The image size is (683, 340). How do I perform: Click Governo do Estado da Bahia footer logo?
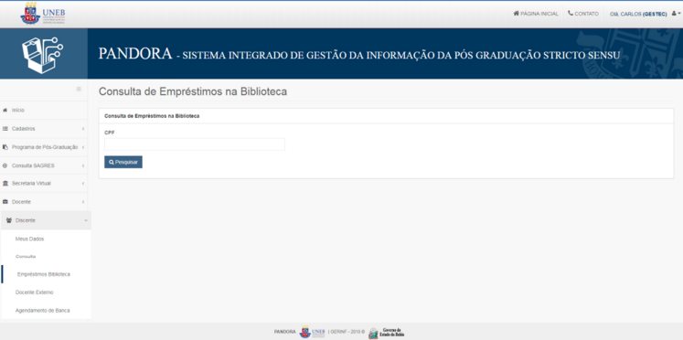[387, 333]
